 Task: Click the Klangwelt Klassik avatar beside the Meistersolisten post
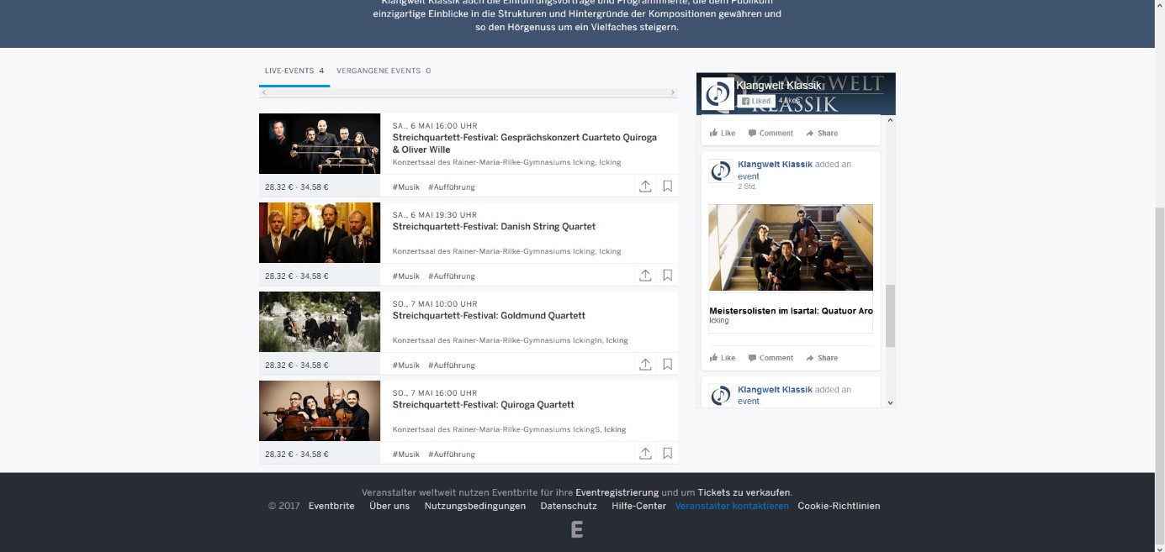tap(721, 171)
